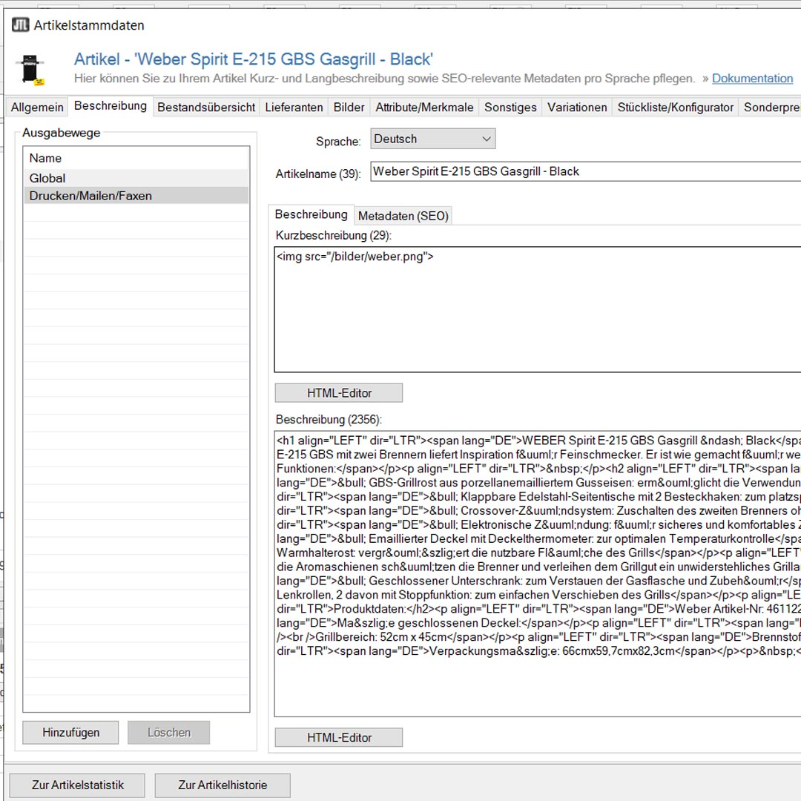Open the Bilder tab
The width and height of the screenshot is (801, 801).
(349, 108)
